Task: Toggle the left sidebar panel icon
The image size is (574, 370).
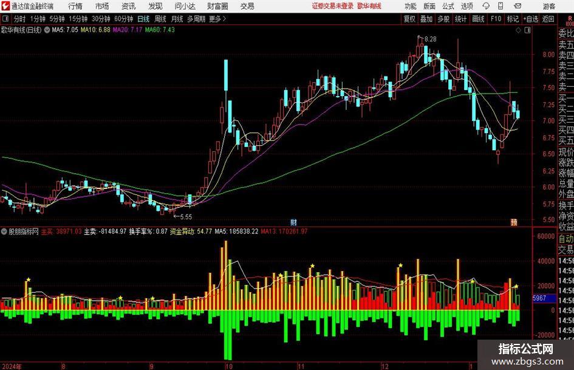Action: pyautogui.click(x=5, y=19)
